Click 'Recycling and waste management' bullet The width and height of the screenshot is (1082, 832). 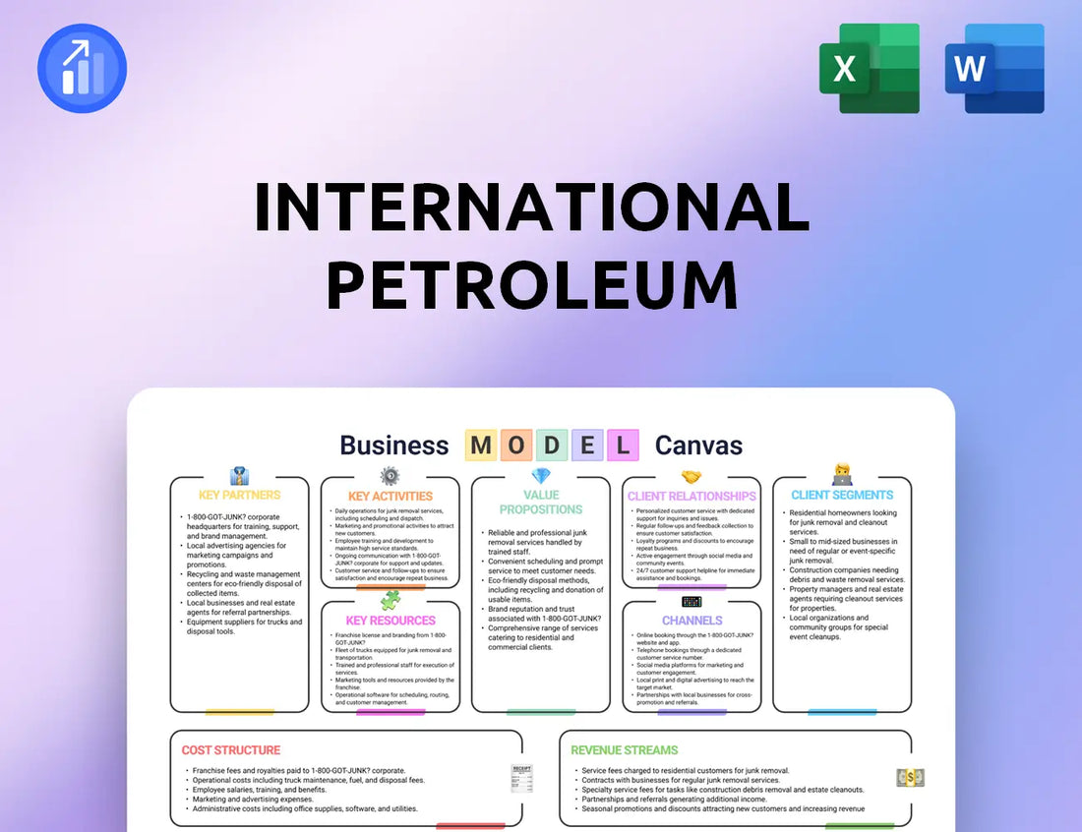tap(242, 583)
